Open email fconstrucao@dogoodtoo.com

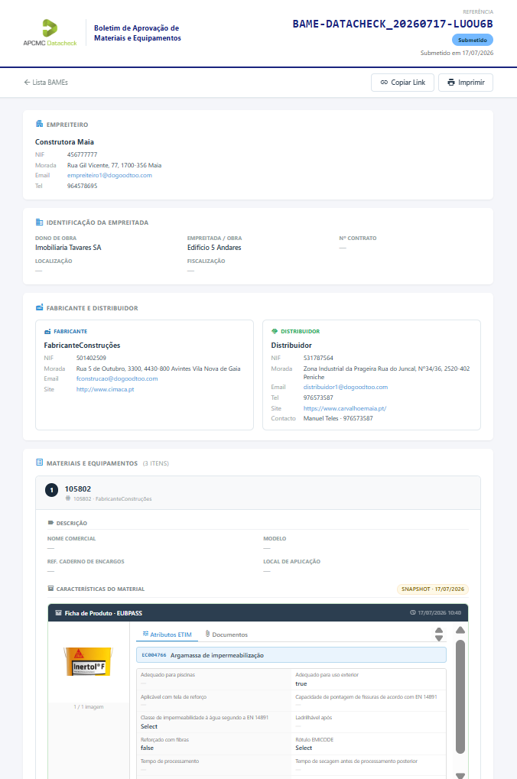tap(117, 378)
